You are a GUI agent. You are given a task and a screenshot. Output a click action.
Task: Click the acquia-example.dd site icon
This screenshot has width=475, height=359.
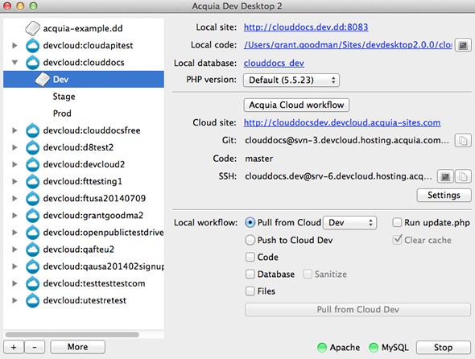coord(32,28)
